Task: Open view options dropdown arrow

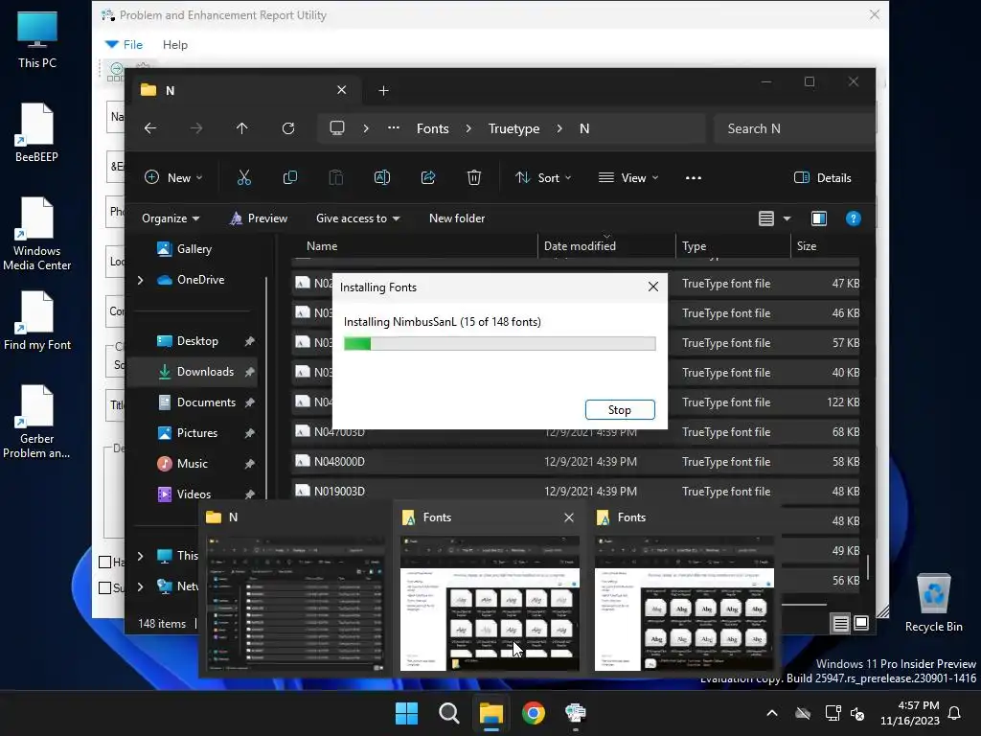Action: 787,218
